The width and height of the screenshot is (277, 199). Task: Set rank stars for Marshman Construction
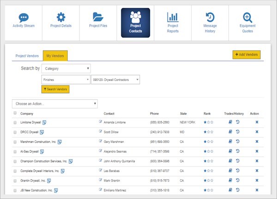point(209,142)
